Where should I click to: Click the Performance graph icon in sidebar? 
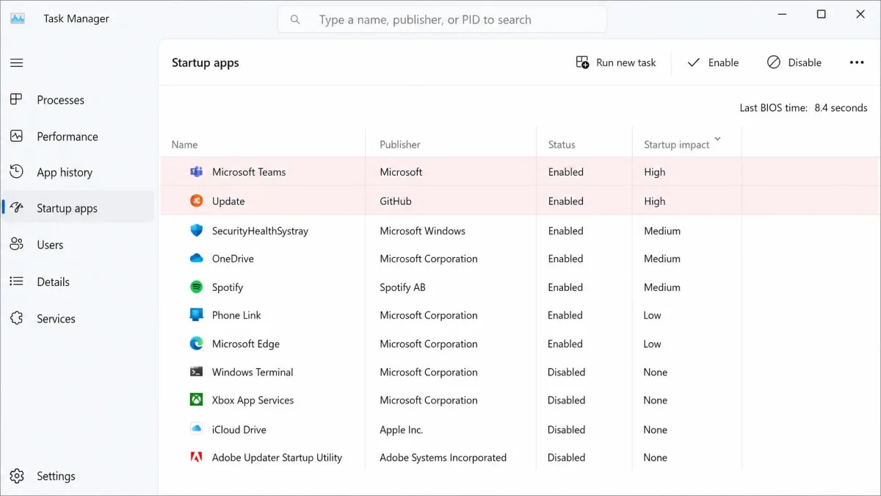[x=16, y=136]
